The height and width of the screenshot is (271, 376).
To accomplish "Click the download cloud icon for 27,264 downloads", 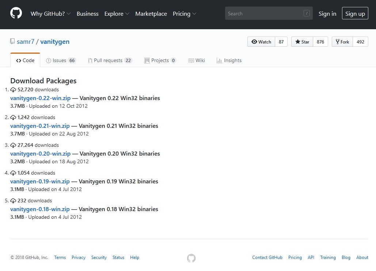I will 13,145.
